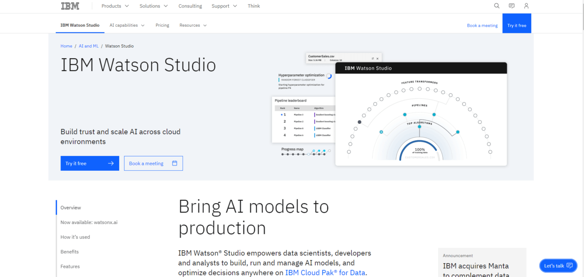Follow the IBM Cloud Pak for Data link

pyautogui.click(x=325, y=272)
